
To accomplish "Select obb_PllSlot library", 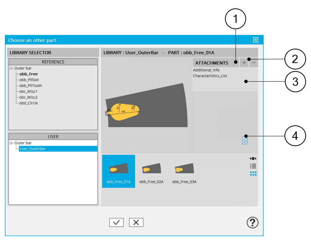I will click(x=29, y=80).
